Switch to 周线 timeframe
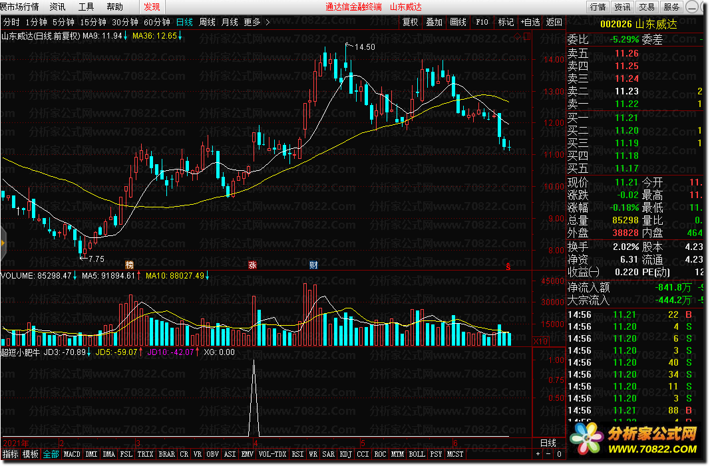 (x=207, y=22)
